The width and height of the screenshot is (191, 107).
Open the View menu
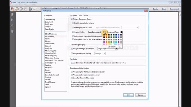21,5
